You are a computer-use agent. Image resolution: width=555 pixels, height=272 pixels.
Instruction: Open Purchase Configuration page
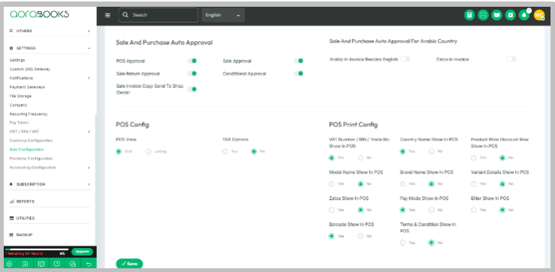(x=31, y=159)
